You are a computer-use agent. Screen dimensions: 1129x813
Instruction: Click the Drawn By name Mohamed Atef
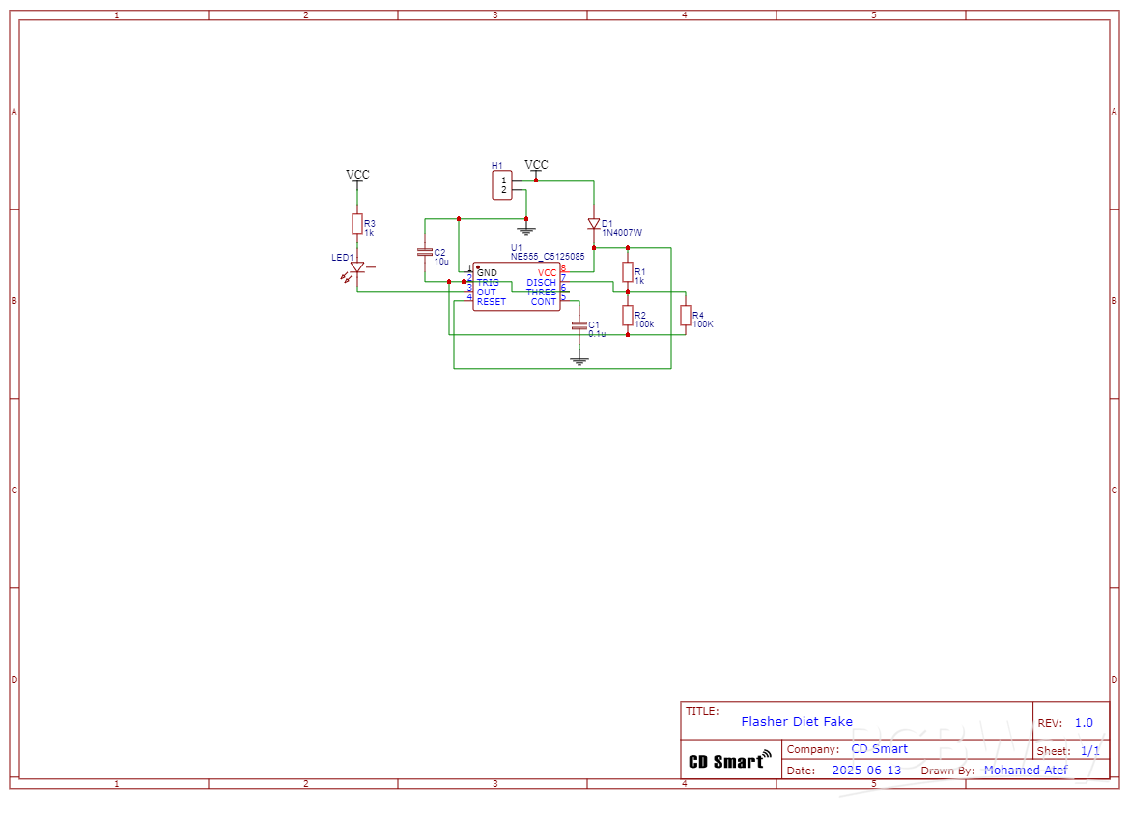(x=1027, y=770)
